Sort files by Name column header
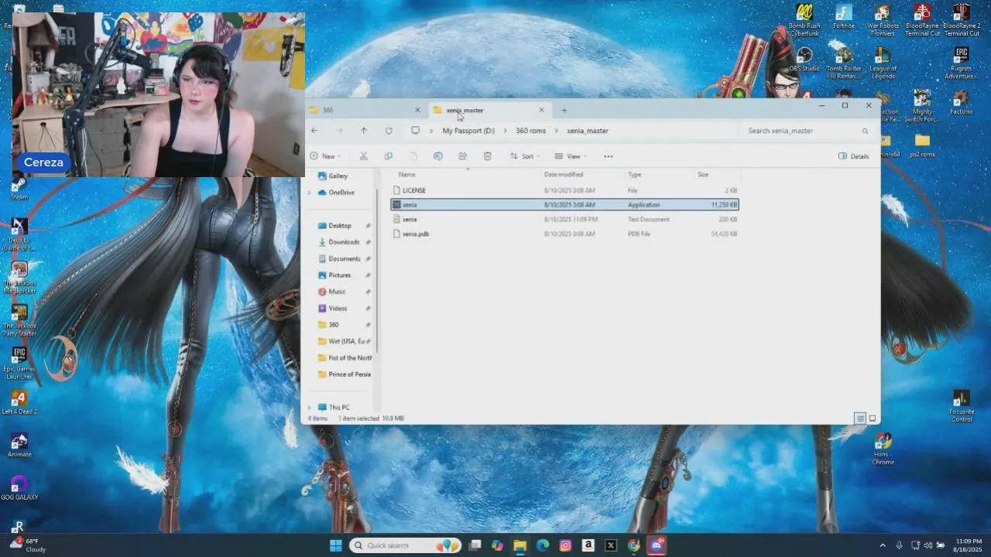 tap(406, 175)
